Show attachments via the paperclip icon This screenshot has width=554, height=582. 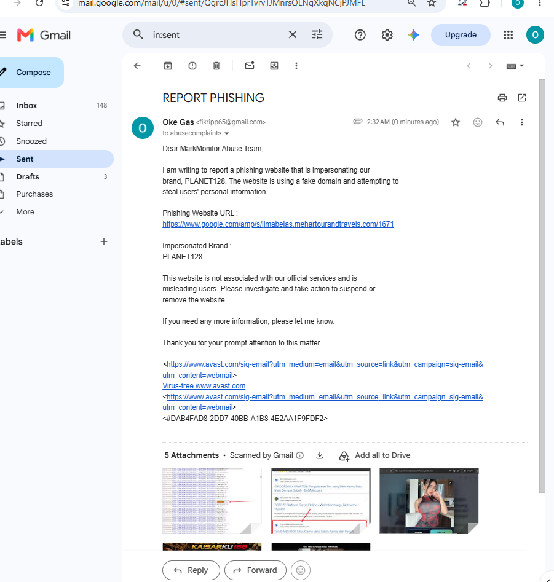358,121
